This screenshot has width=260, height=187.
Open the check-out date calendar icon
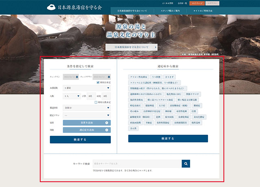pos(109,76)
